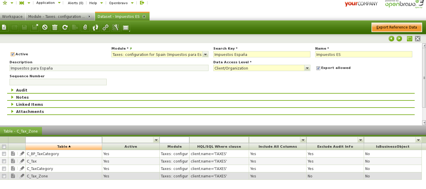Click pencil edit icon for C_Tax row

(22, 161)
